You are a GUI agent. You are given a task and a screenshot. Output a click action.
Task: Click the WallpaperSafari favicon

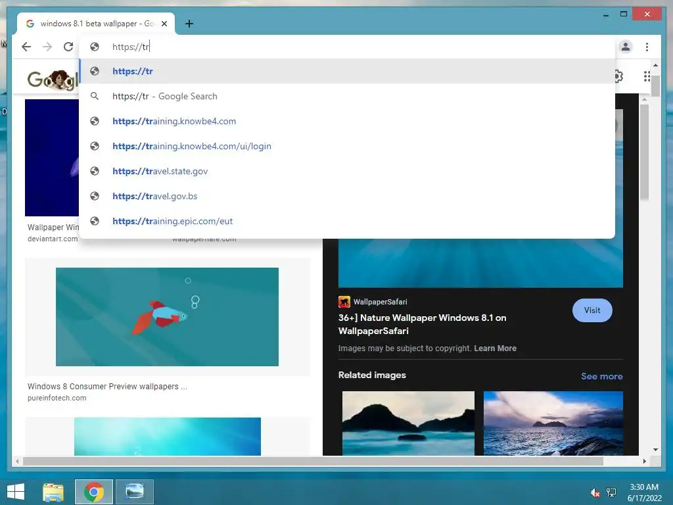[x=344, y=302]
